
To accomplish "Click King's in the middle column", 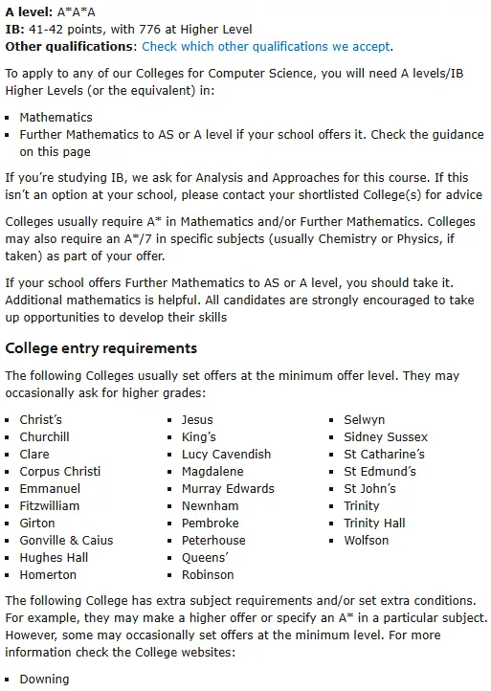I will point(199,436).
